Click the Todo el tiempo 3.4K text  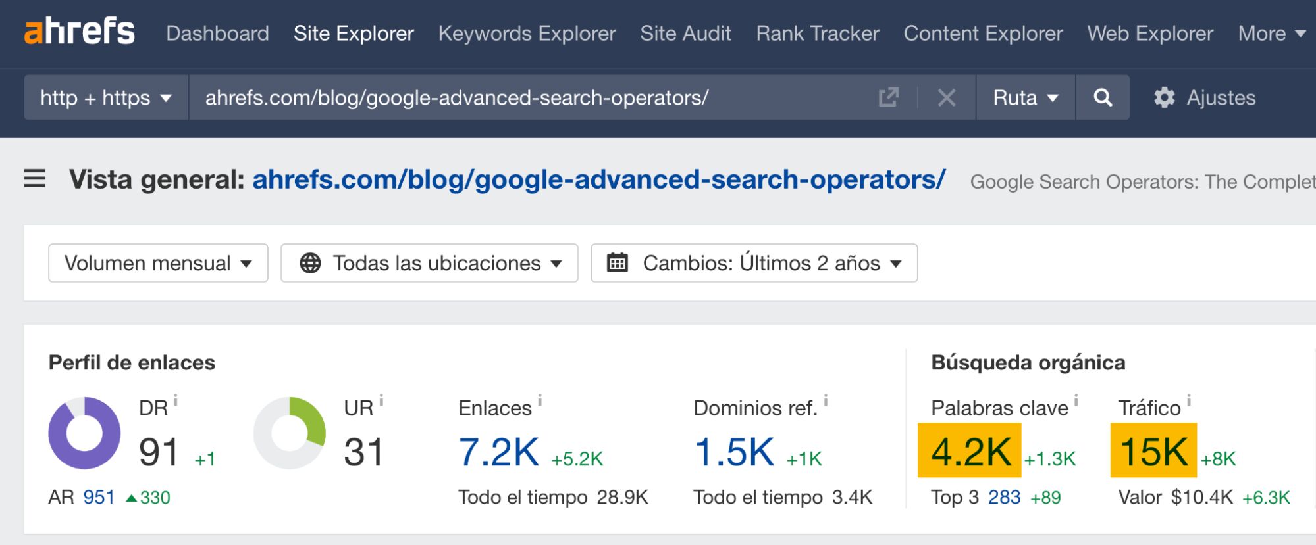pos(783,497)
